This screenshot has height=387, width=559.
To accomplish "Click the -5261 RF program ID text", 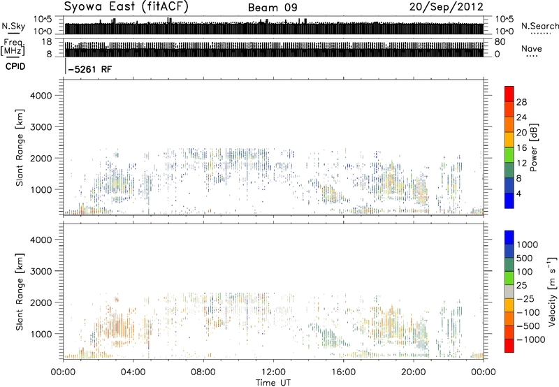I will pos(90,69).
